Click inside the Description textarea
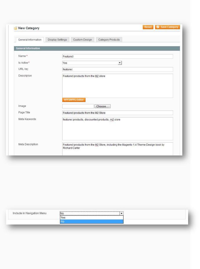The image size is (200, 269). [x=118, y=86]
